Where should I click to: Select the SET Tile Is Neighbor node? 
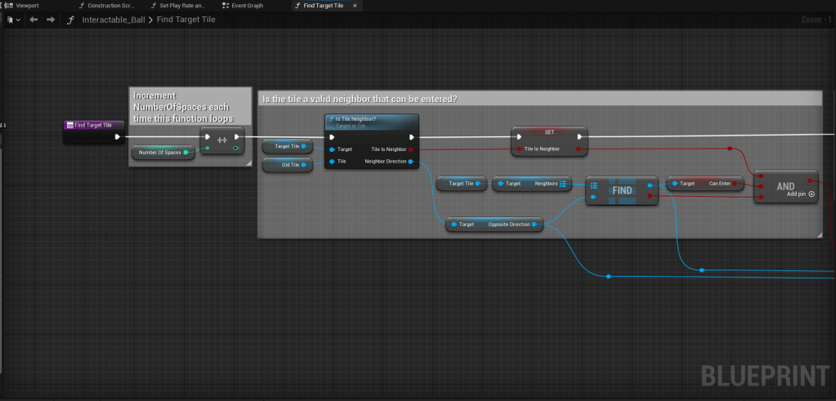pos(548,131)
